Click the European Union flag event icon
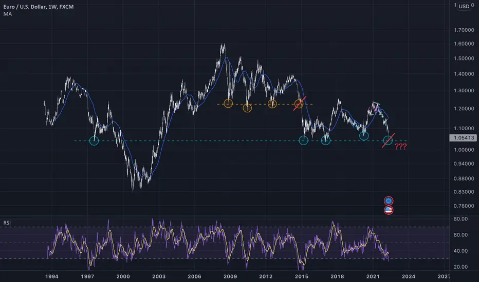The width and height of the screenshot is (479, 282). [x=389, y=201]
